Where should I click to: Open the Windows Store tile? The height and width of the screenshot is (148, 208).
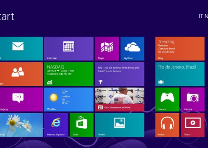pyautogui.click(x=81, y=125)
